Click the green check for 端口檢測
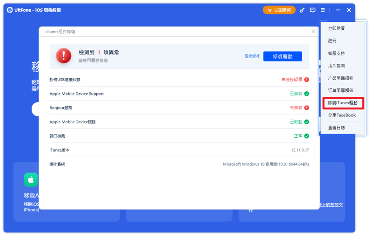The width and height of the screenshot is (372, 236). tap(306, 136)
